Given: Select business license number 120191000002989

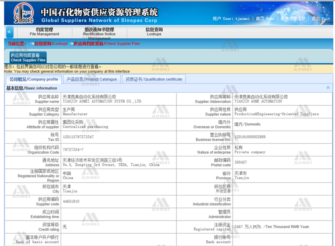Looking at the screenshot, I should [x=250, y=137].
